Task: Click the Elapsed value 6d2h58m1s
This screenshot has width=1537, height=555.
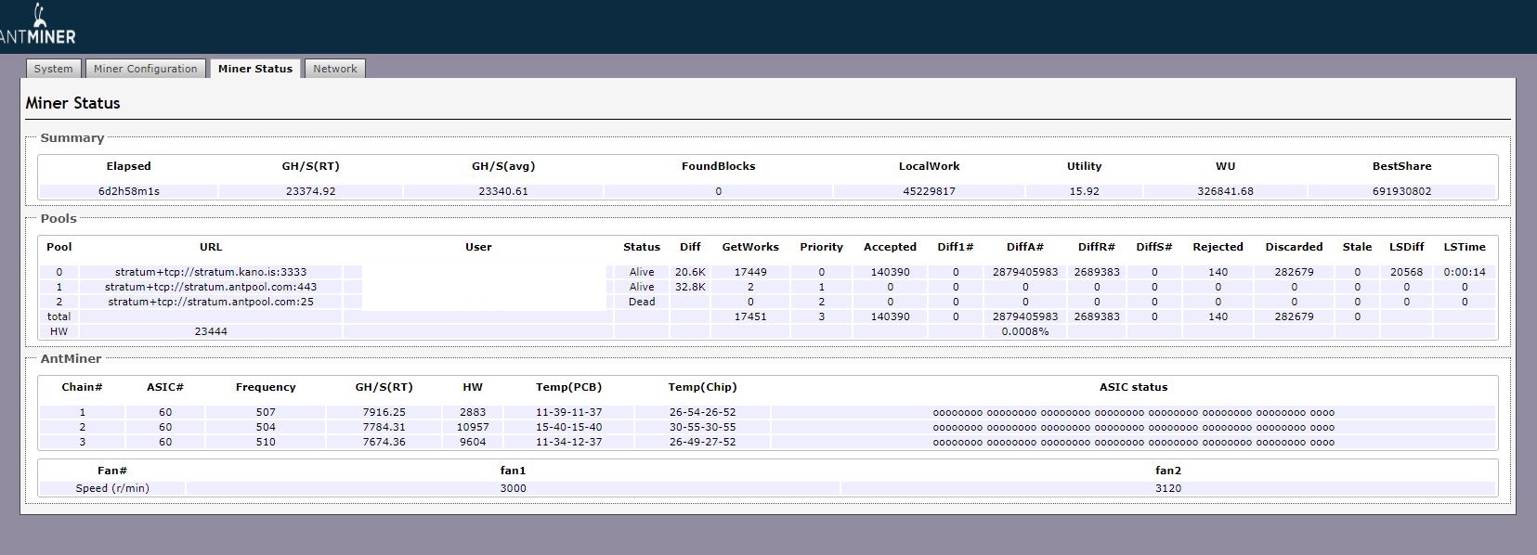Action: [129, 191]
